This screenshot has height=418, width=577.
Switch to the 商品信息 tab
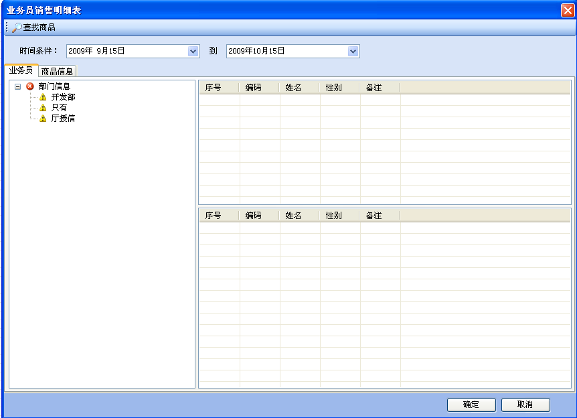click(57, 71)
